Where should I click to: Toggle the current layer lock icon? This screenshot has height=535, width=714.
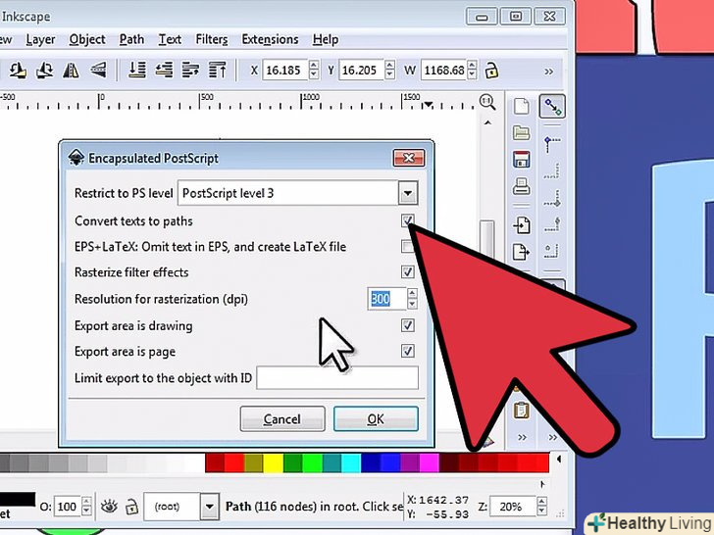pos(131,507)
